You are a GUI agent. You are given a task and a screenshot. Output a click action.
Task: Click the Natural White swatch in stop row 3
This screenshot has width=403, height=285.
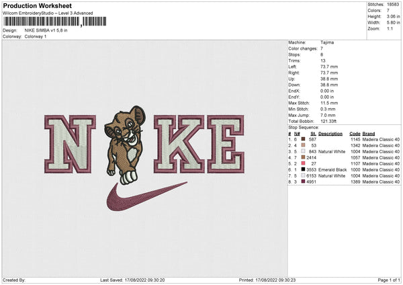pos(304,151)
